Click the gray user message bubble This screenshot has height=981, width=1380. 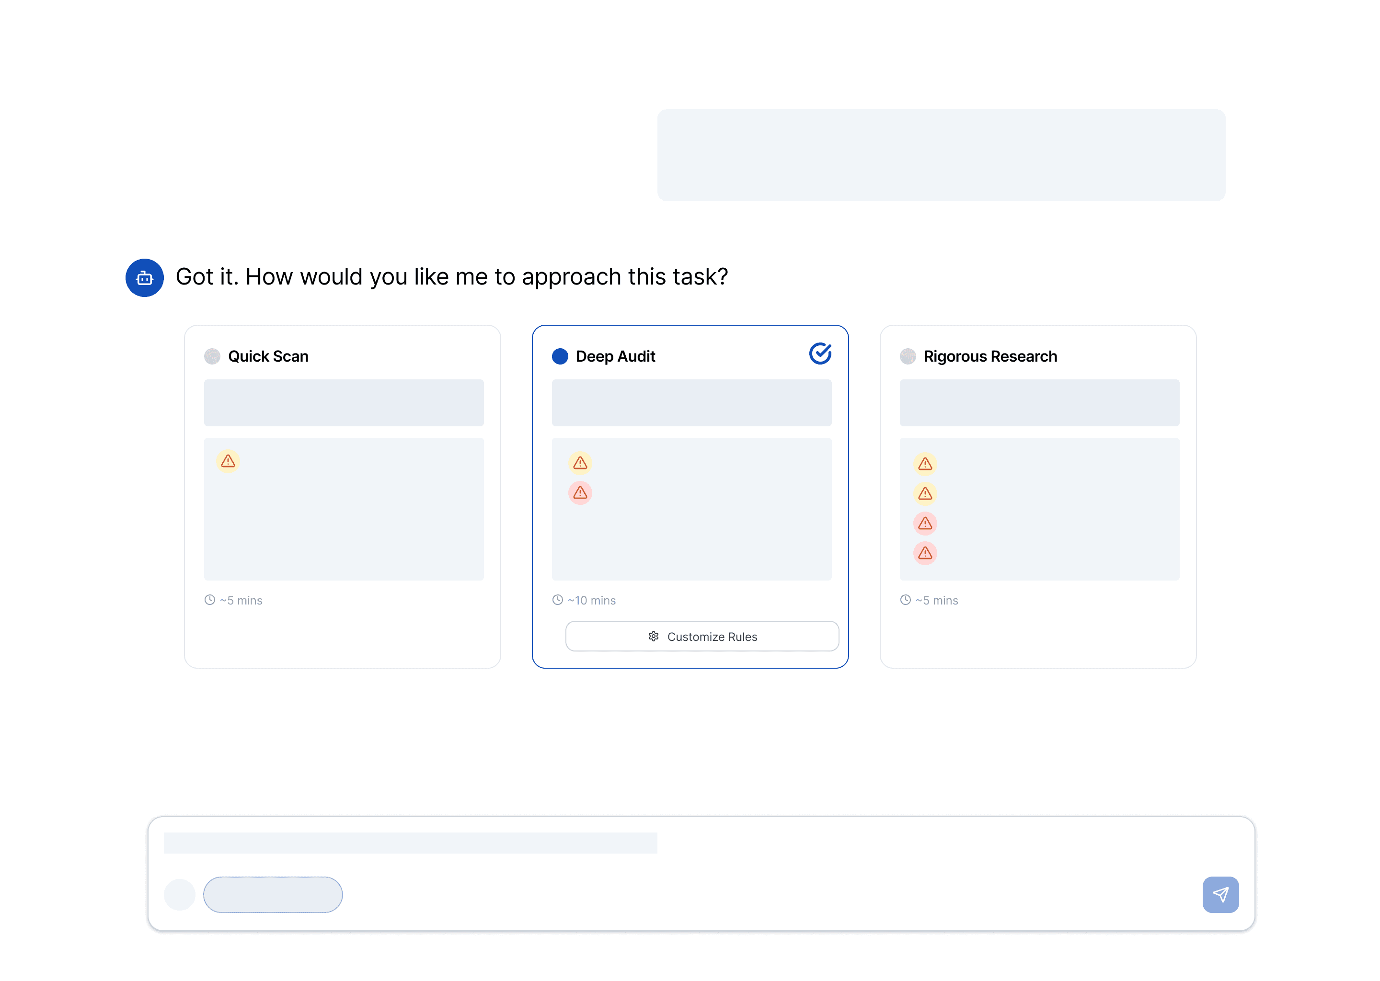click(x=941, y=155)
